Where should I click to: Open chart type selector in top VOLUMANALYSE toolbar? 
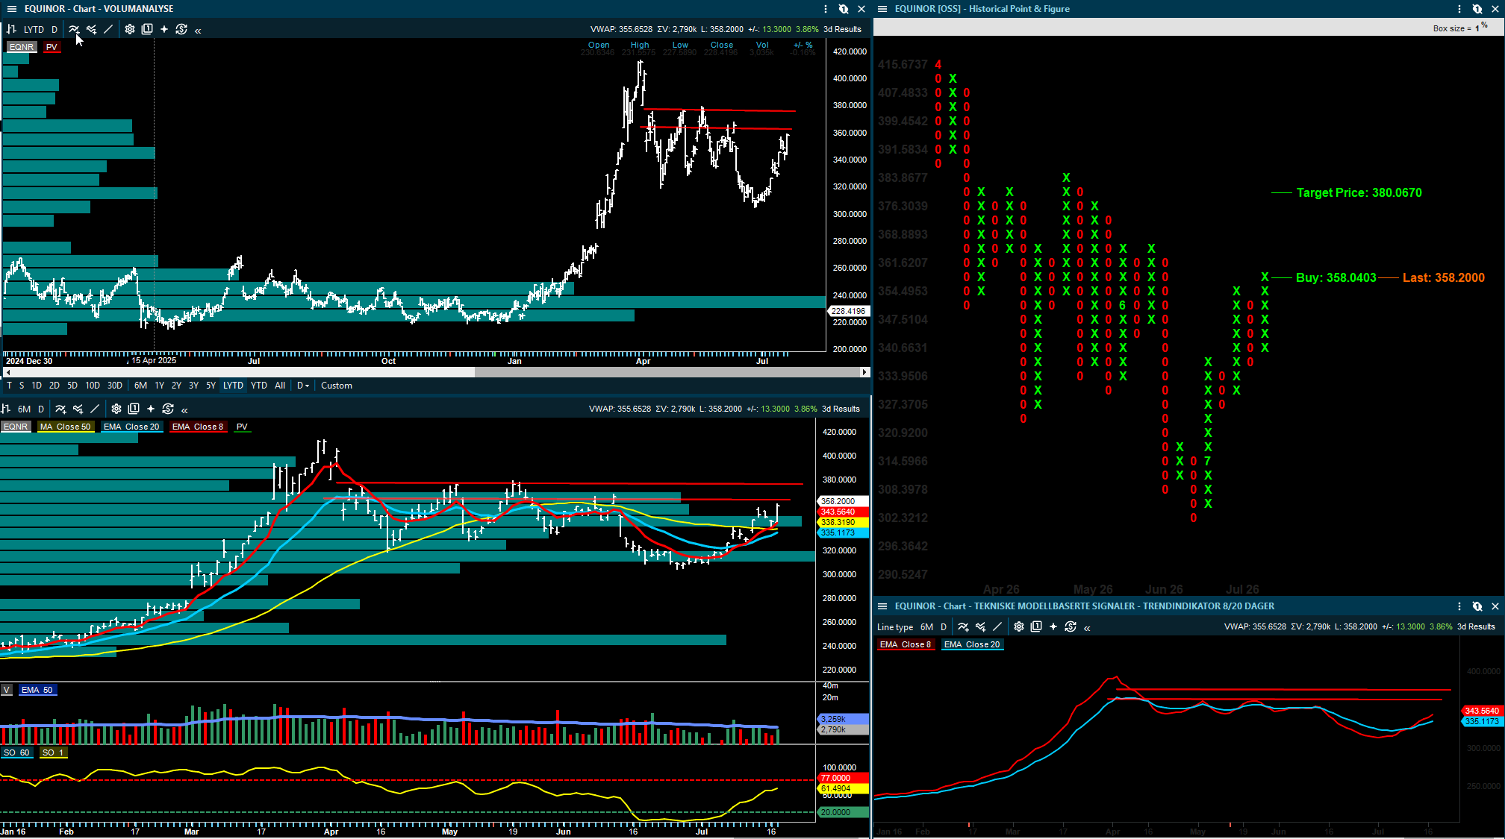pyautogui.click(x=11, y=30)
